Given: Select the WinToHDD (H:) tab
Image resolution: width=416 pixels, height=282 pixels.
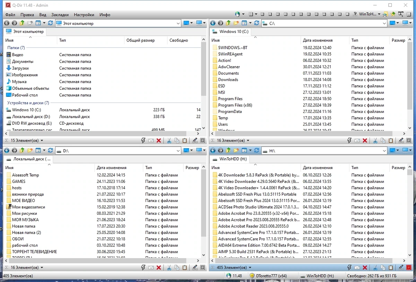Looking at the screenshot, I should (x=230, y=159).
